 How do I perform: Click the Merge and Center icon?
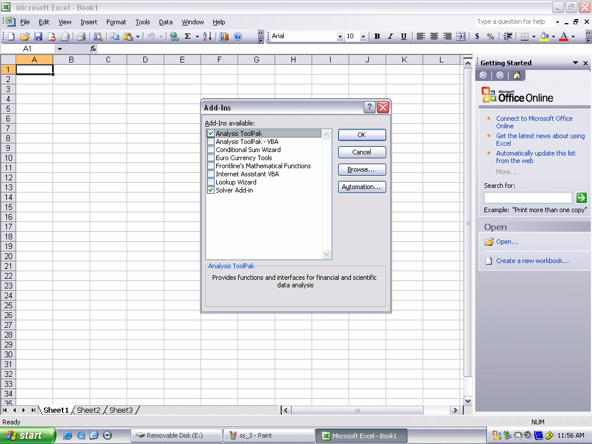pyautogui.click(x=461, y=36)
